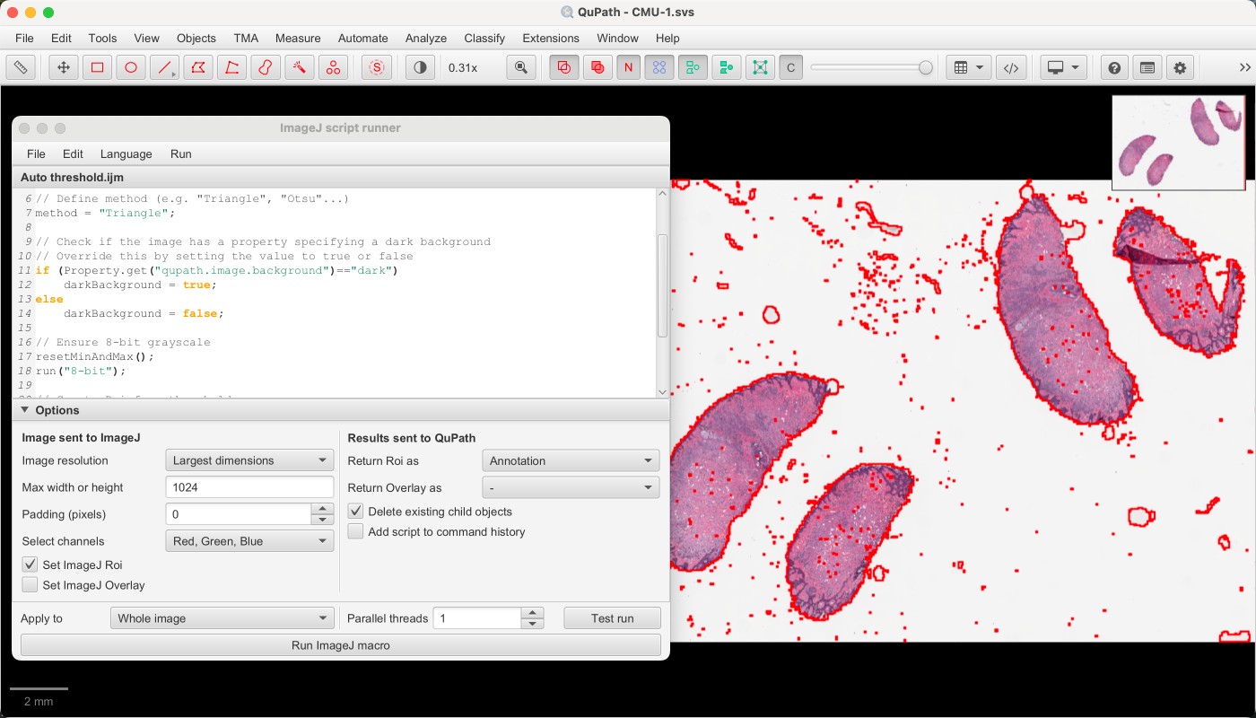Open Apply to Whole image dropdown
This screenshot has width=1256, height=718.
pos(222,618)
